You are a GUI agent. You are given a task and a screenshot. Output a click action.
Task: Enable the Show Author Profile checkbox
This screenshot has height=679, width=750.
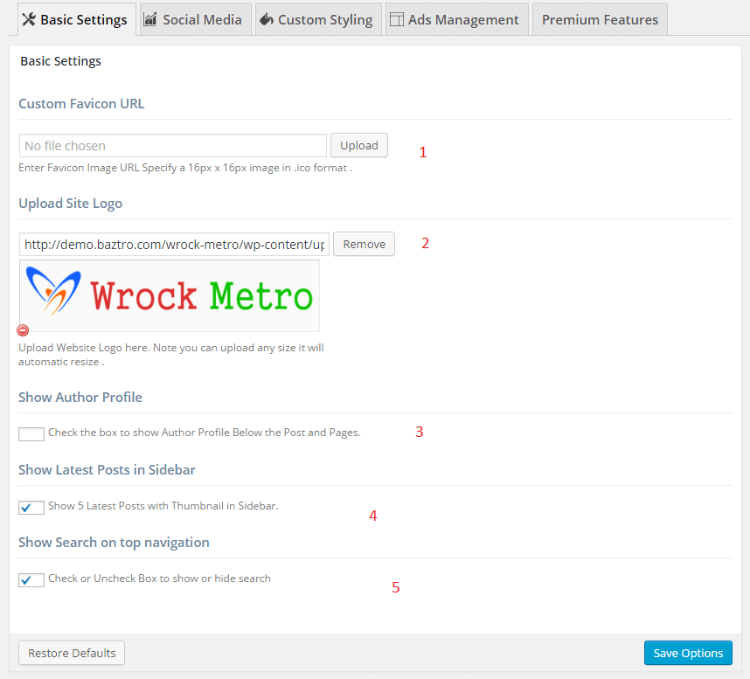coord(31,433)
